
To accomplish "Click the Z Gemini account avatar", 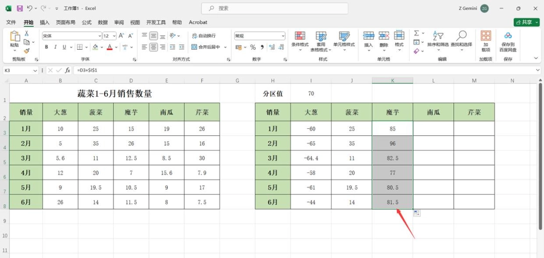I will click(x=485, y=9).
